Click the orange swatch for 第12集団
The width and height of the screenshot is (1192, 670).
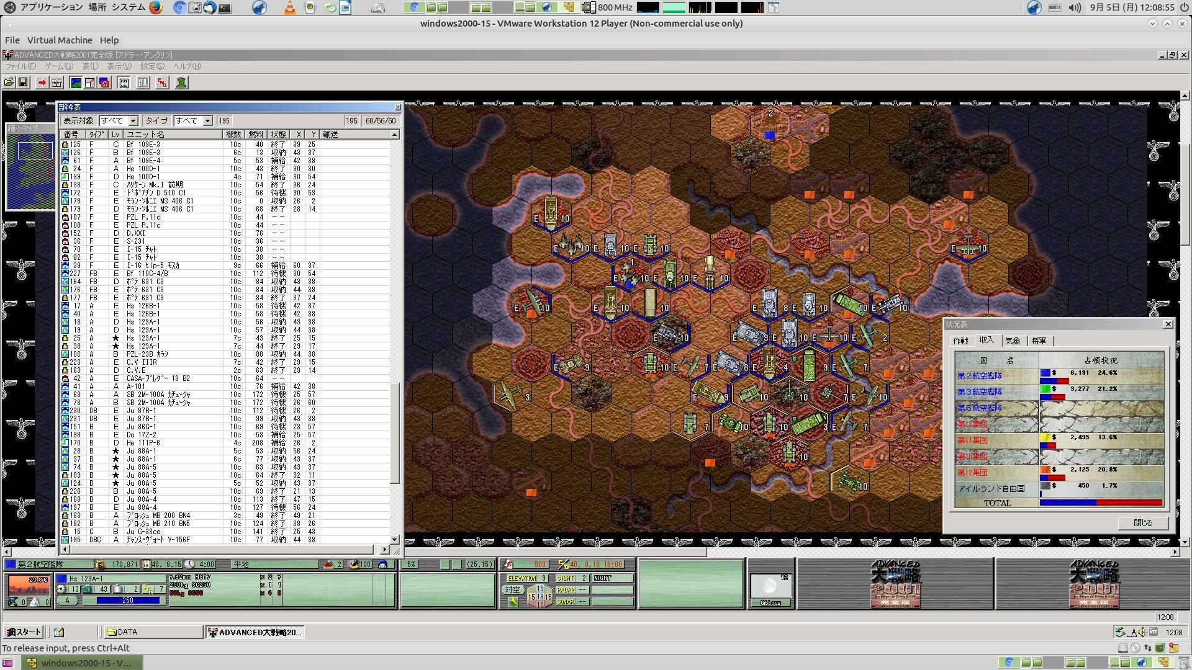1045,470
